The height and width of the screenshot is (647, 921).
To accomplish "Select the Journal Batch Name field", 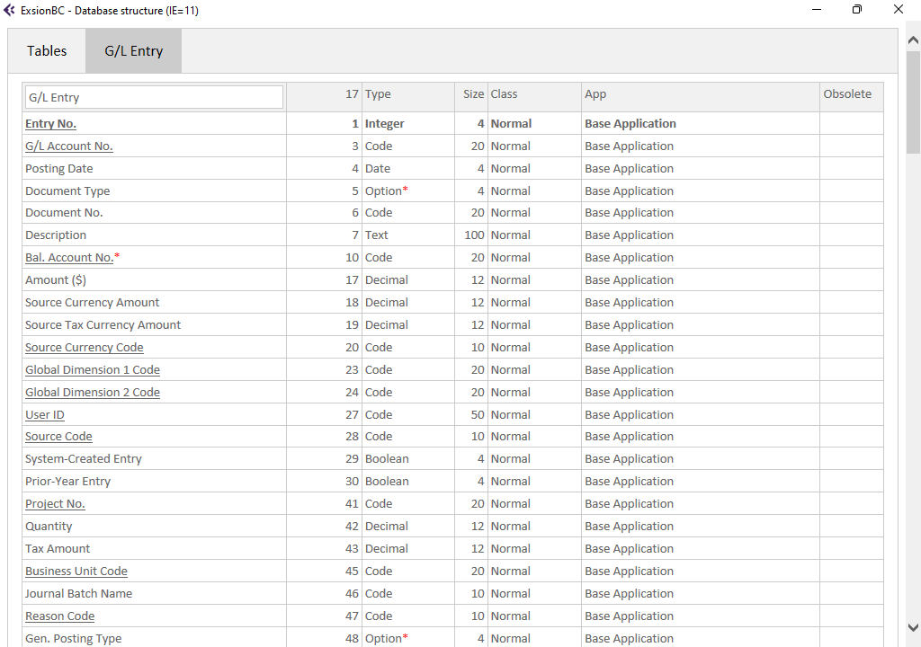I will coord(79,594).
